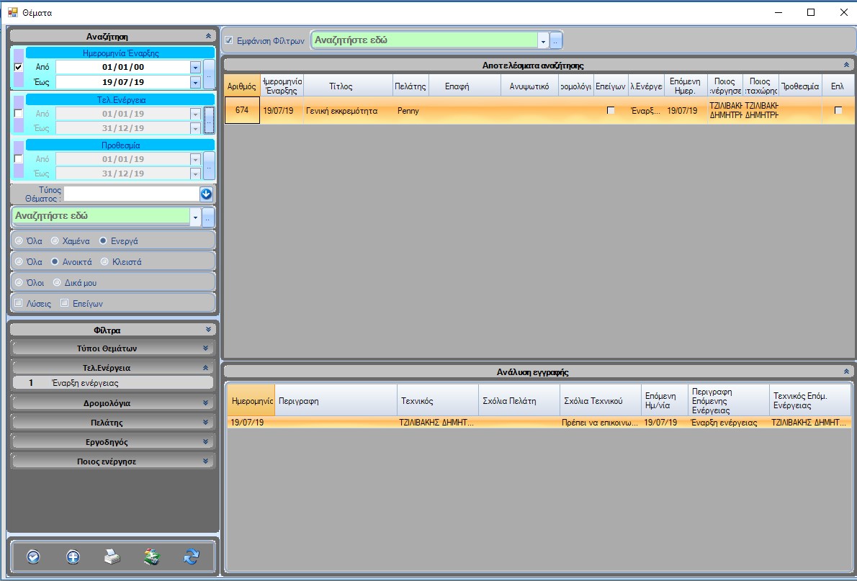Open the top Αναζητήστε εδώ dropdown arrow
Viewport: 857px width, 581px height.
click(543, 41)
